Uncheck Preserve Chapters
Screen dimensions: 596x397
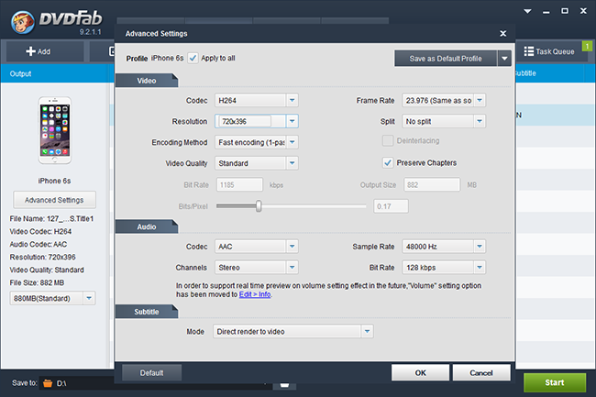tap(387, 162)
